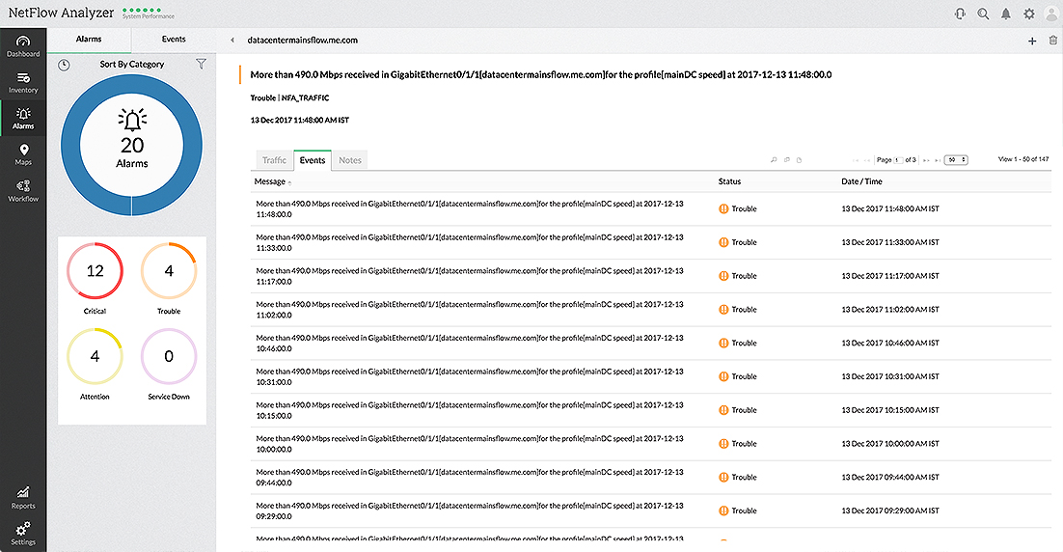
Task: Click the clock time-filter icon
Action: coord(64,65)
